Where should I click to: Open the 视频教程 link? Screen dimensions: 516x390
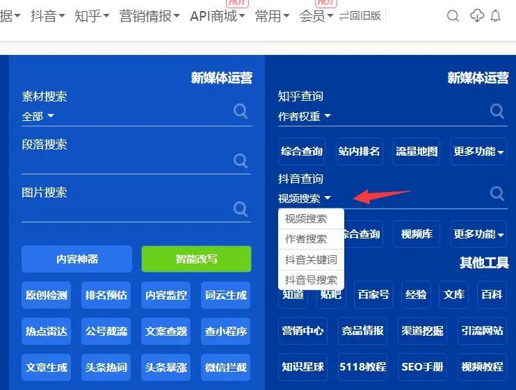click(482, 367)
